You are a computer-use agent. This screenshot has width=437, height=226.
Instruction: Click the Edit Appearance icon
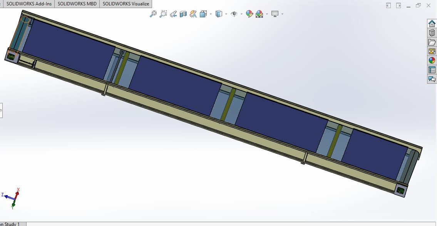[x=249, y=13]
